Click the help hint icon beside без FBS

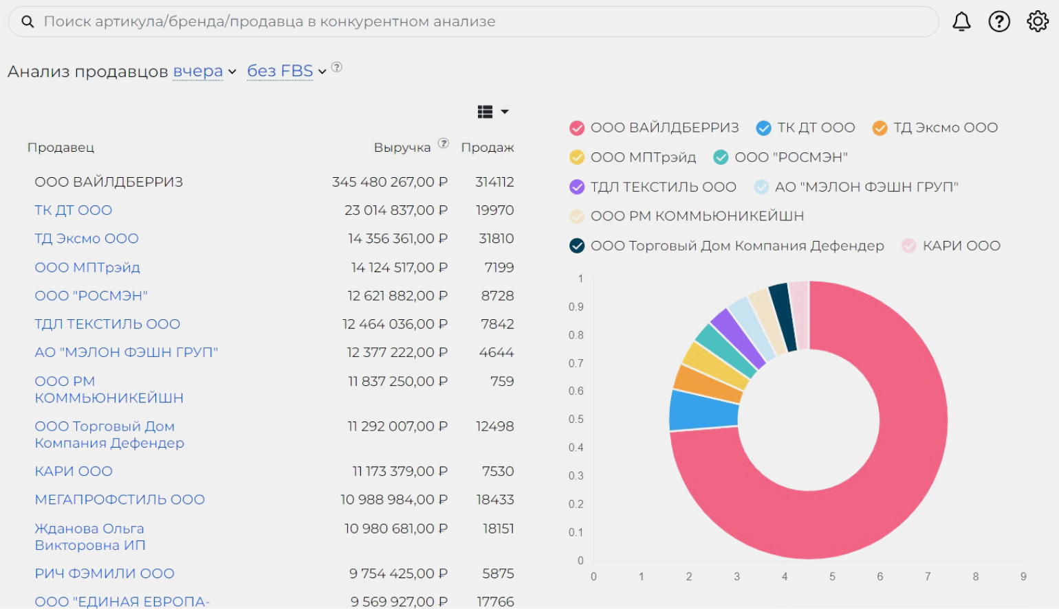coord(337,67)
